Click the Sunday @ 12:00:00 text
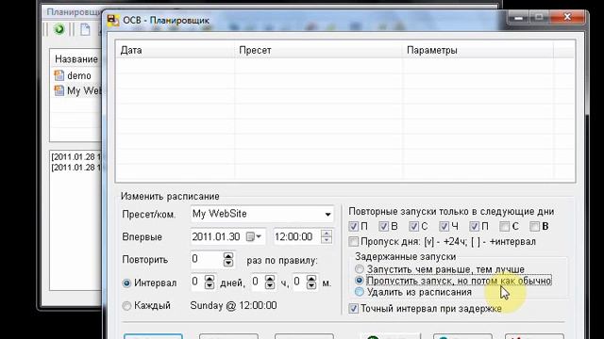 (233, 305)
